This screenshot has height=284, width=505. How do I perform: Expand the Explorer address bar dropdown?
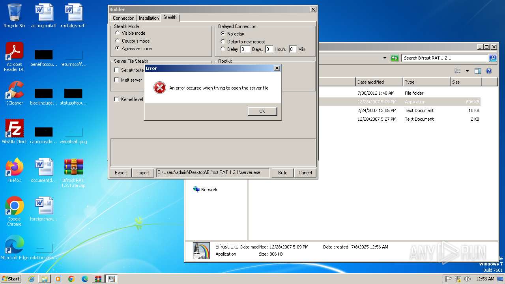tap(385, 58)
